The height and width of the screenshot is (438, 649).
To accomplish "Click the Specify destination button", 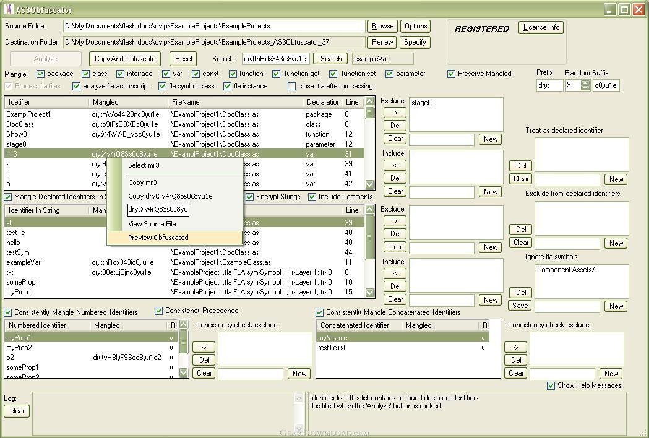I will pos(416,42).
